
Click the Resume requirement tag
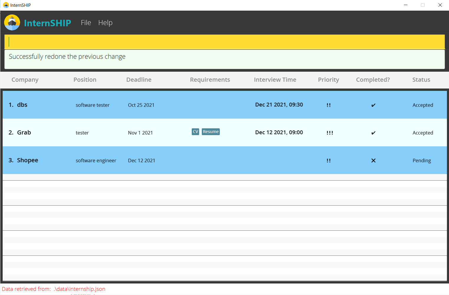point(211,132)
